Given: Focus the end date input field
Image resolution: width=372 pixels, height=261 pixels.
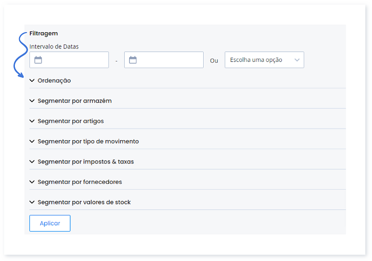Looking at the screenshot, I should click(164, 60).
